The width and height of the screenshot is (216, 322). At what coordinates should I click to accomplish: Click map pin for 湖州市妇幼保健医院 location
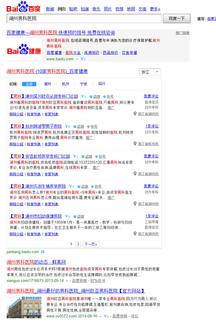point(135,234)
